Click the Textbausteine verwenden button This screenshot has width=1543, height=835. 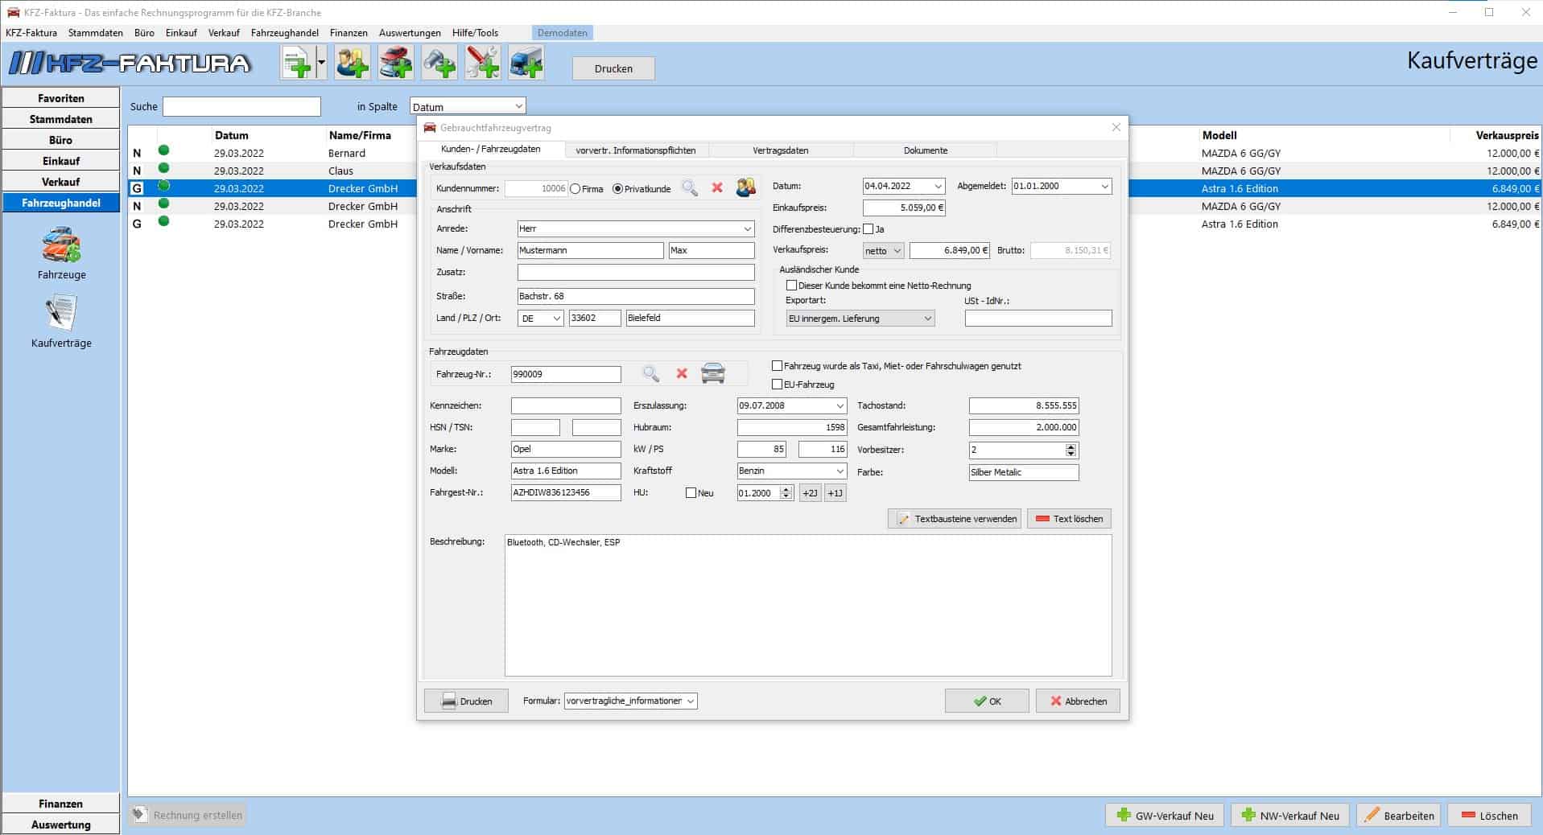(x=955, y=519)
